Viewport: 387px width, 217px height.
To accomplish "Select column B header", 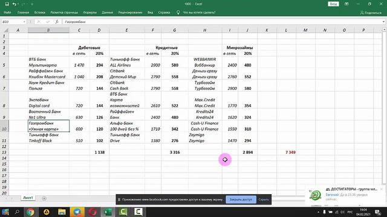I will click(48, 30).
